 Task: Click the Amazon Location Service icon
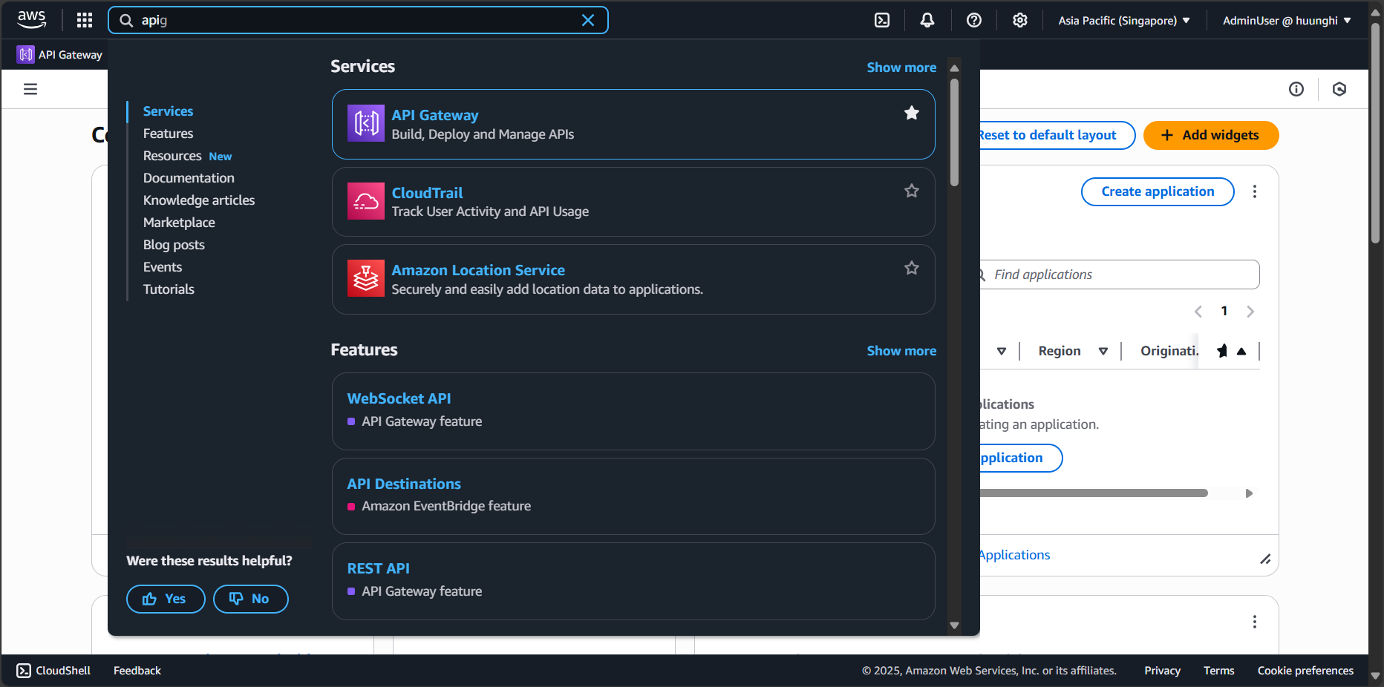(x=366, y=278)
